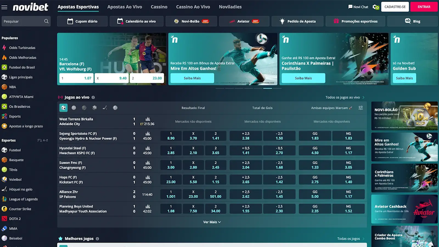Open Promoções esportivas shortcut
439x247 pixels.
point(355,21)
